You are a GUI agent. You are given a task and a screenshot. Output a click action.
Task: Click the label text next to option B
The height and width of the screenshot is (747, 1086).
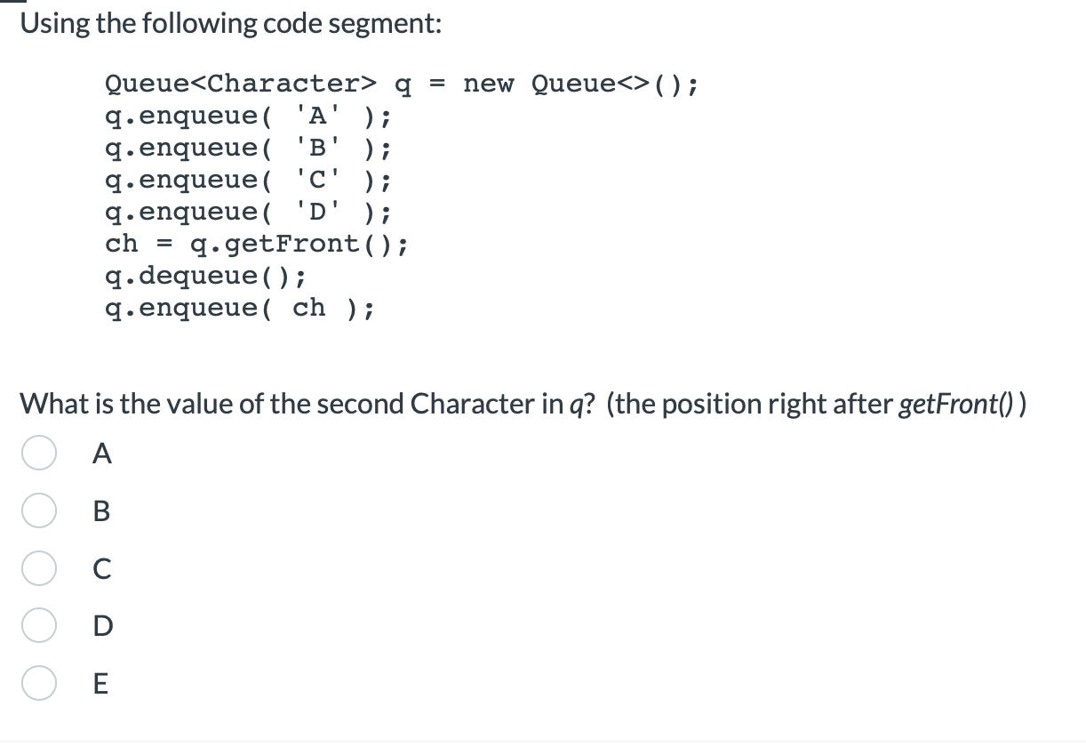(102, 511)
